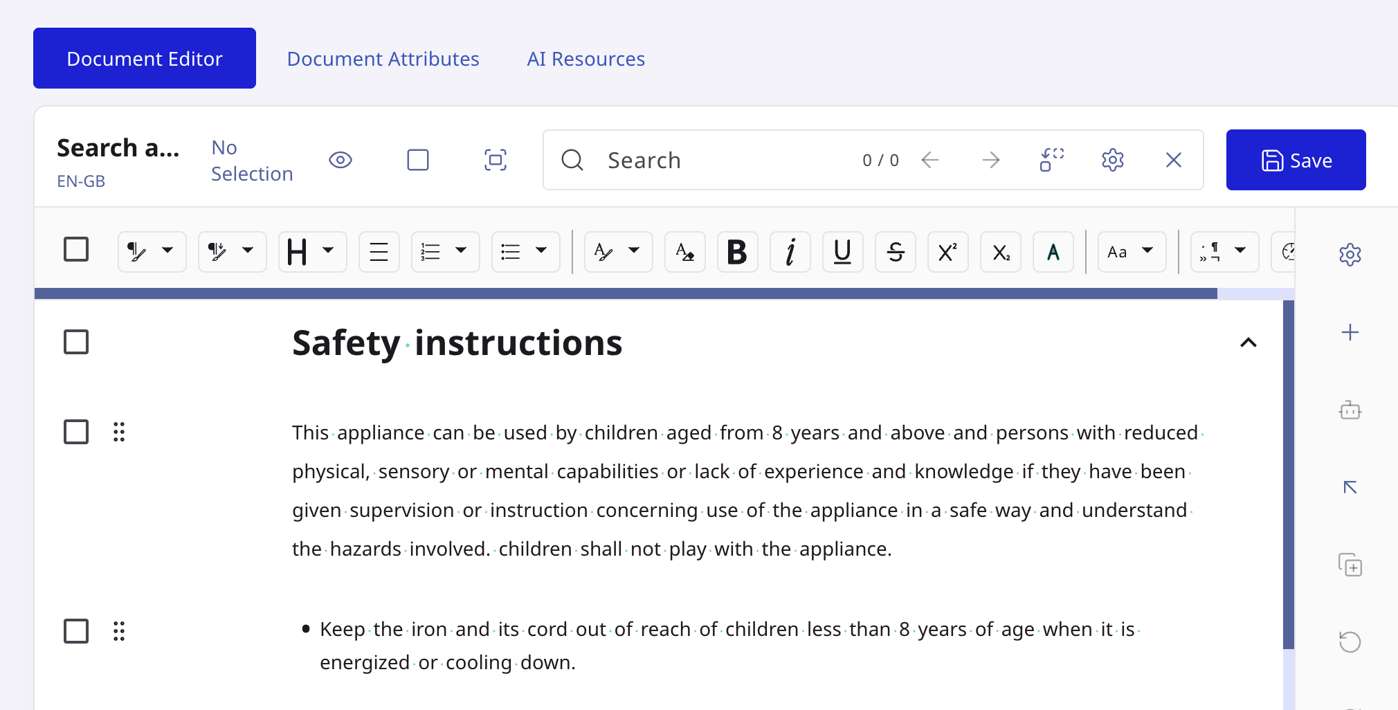
Task: Open the AI Resources tab
Action: [x=585, y=59]
